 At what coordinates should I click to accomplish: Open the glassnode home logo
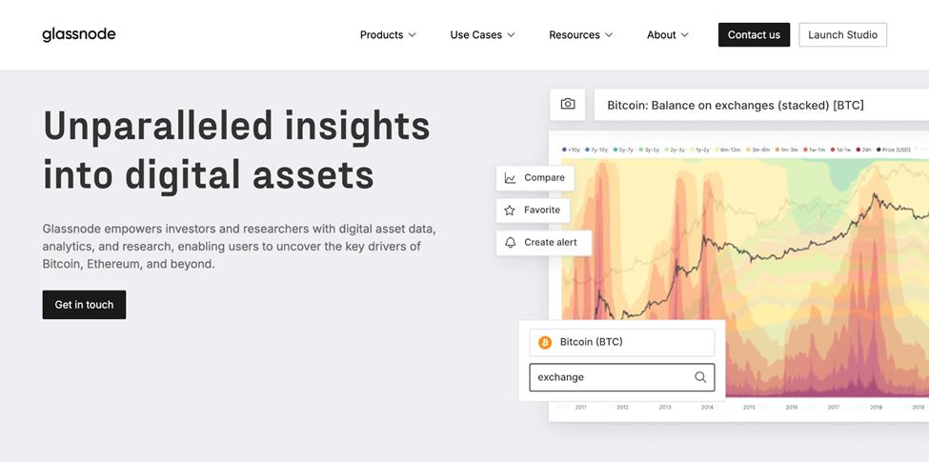coord(79,35)
